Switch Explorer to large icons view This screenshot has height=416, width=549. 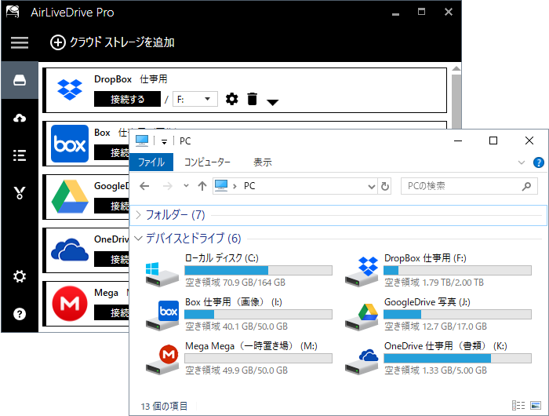click(535, 405)
